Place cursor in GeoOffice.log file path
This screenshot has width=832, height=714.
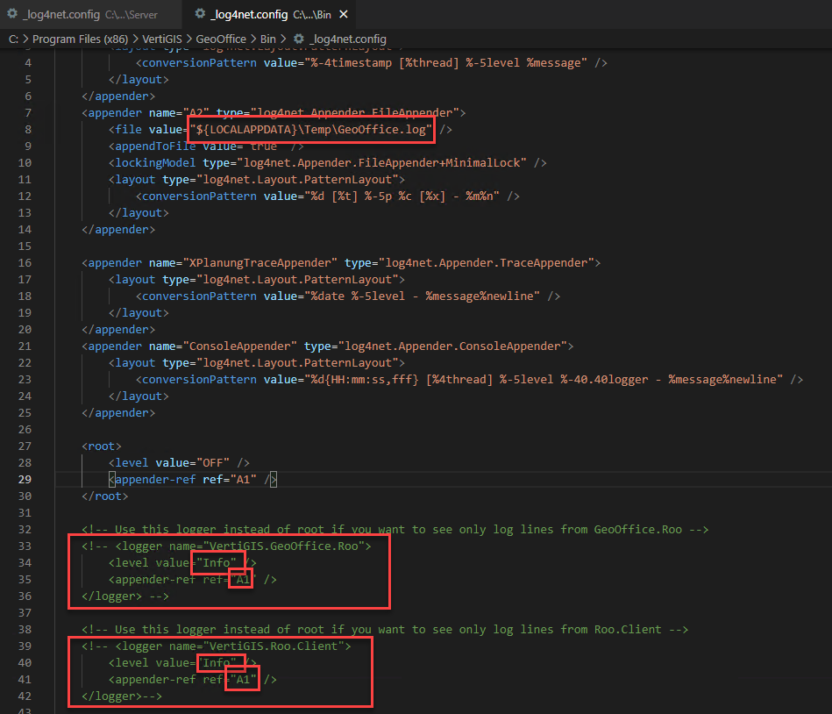(x=310, y=130)
